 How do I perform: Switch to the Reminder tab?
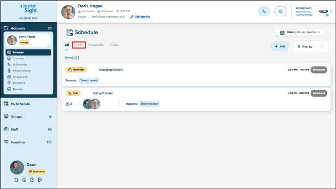[96, 45]
